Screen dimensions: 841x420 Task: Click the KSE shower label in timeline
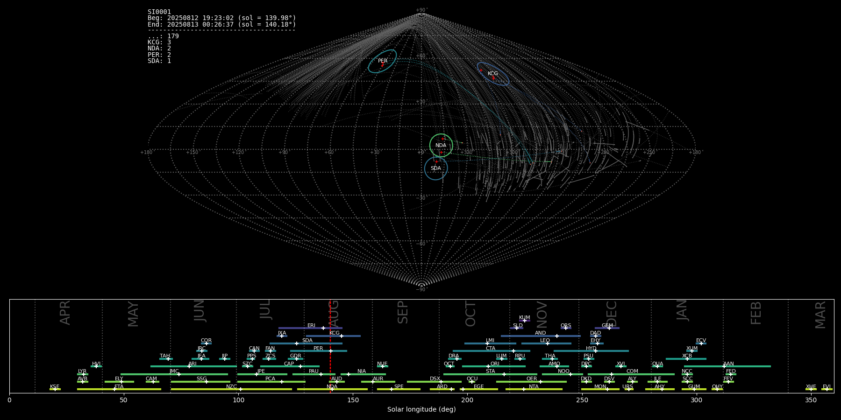pyautogui.click(x=55, y=387)
